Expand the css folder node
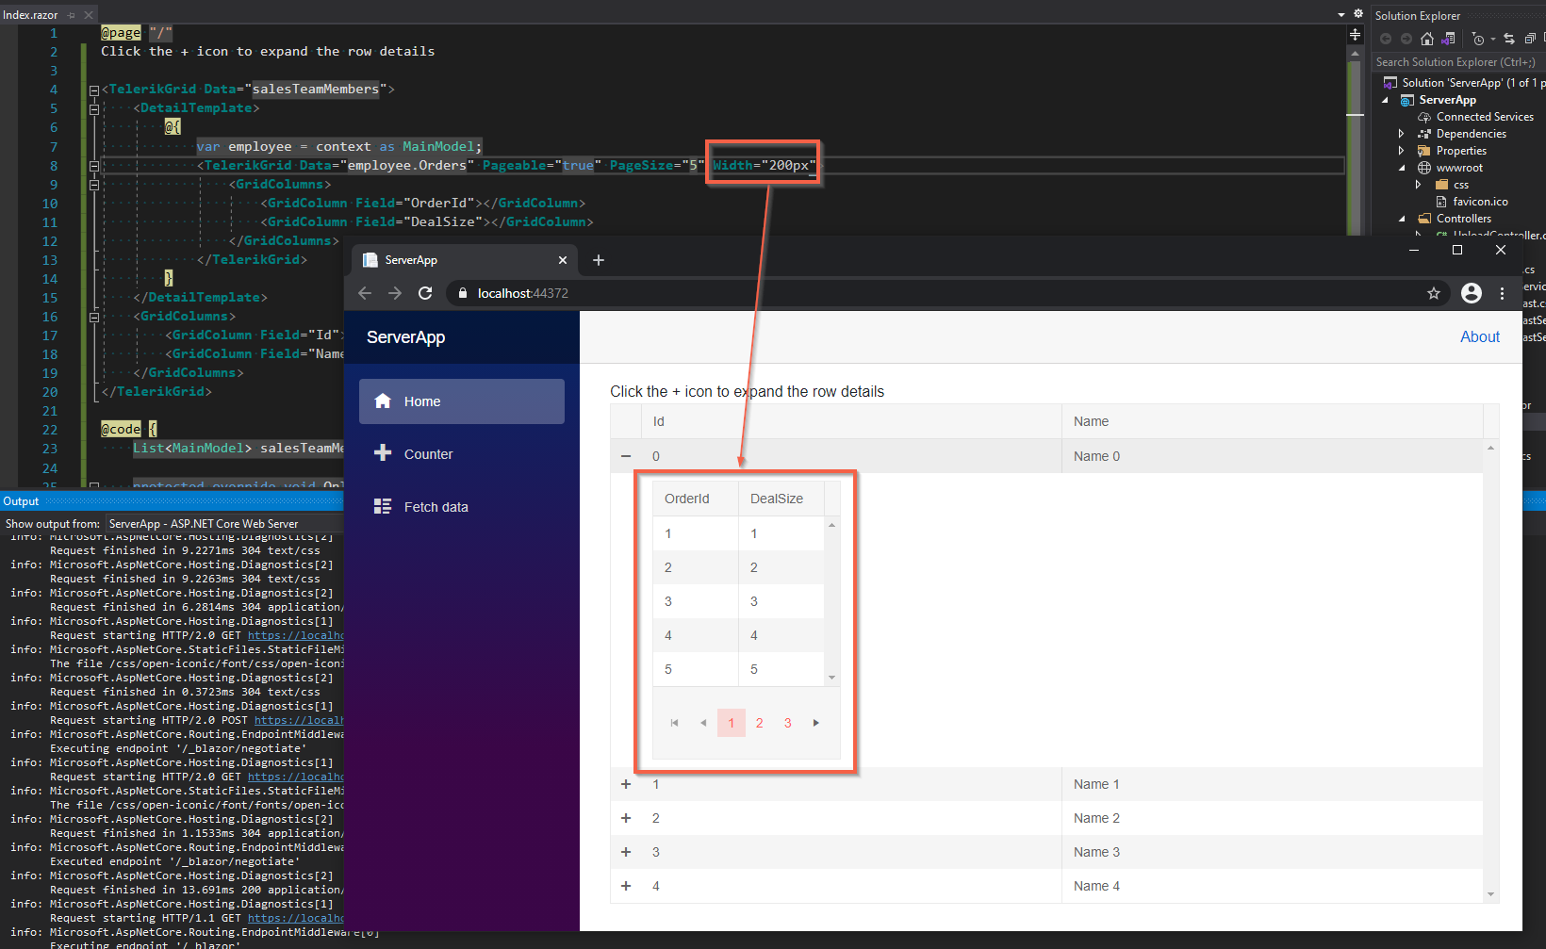The width and height of the screenshot is (1546, 949). (1419, 185)
